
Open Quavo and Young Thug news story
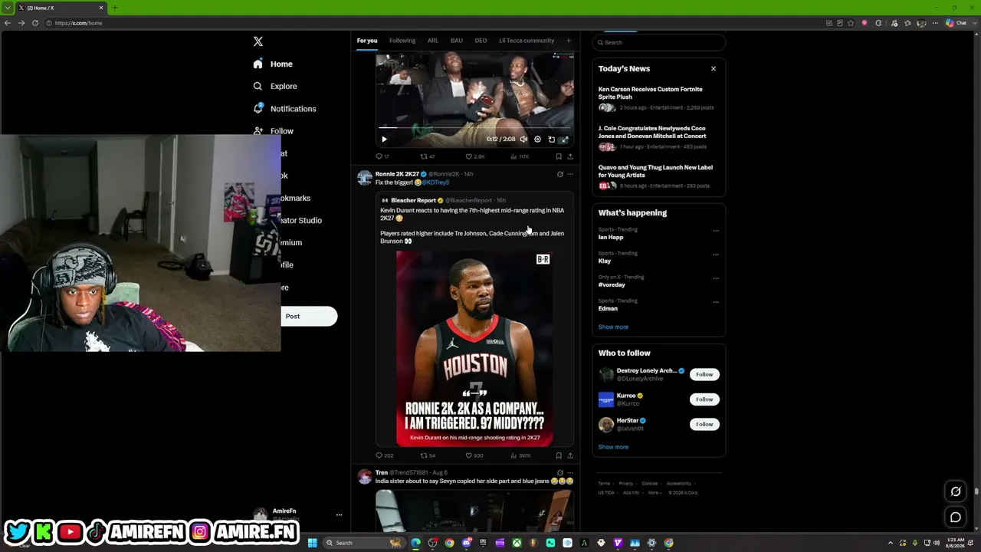(658, 178)
